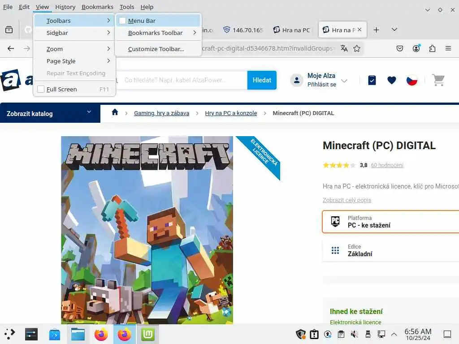Toggle the Full Screen checkbox
Viewport: 459px width, 344px height.
(41, 89)
